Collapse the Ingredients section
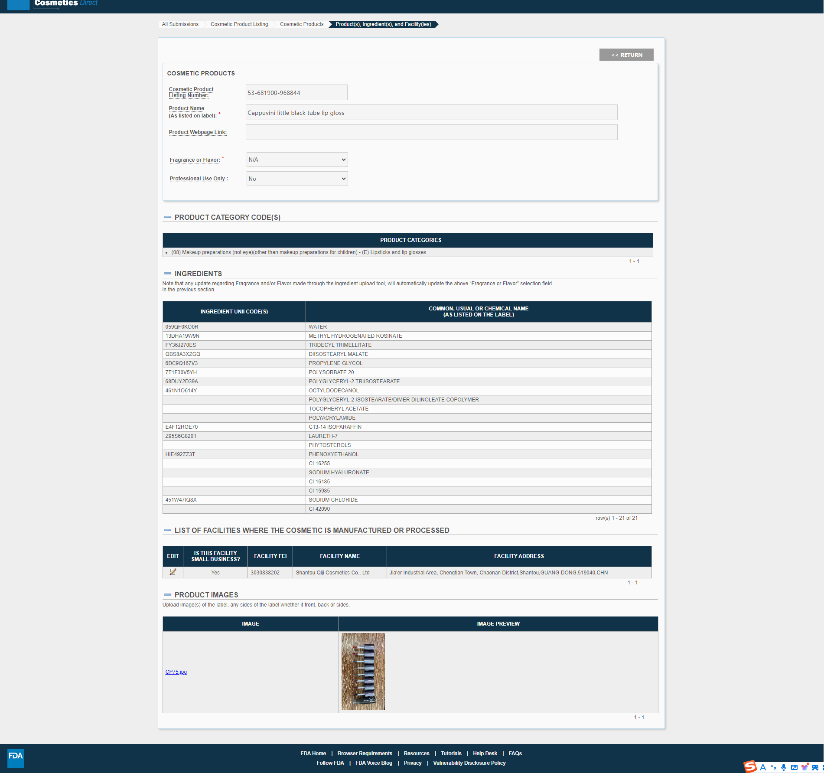Viewport: 824px width, 773px height. pos(168,274)
